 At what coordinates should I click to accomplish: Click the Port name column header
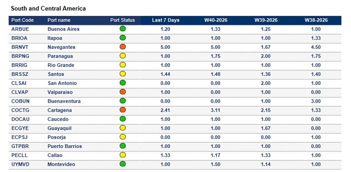point(59,20)
